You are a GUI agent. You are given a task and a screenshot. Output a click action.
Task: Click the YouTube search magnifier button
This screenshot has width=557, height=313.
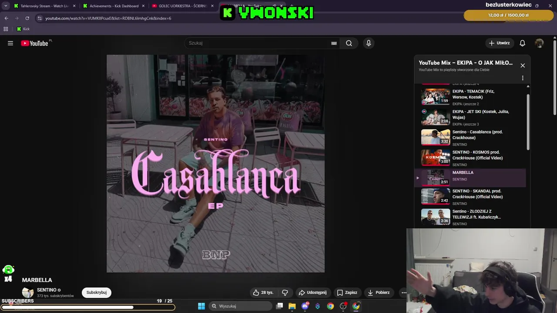(349, 43)
